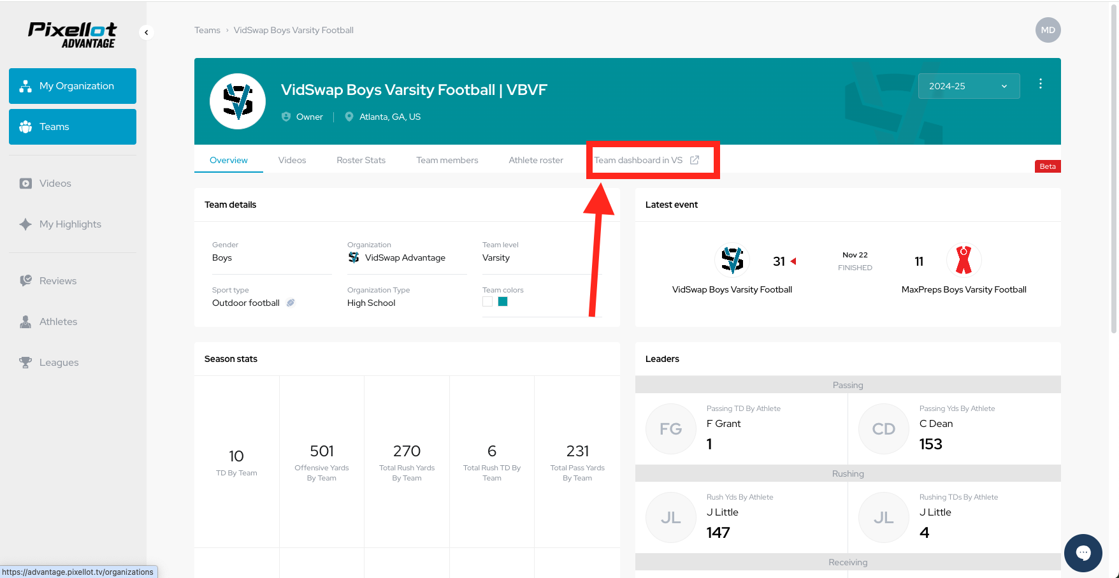Select the Overview tab

[x=229, y=160]
